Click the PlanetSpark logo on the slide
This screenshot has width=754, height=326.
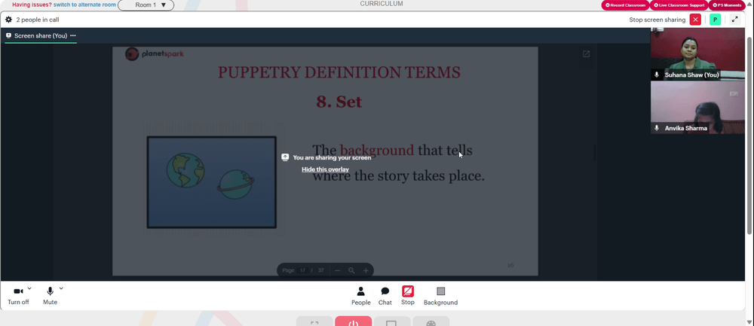(x=155, y=53)
